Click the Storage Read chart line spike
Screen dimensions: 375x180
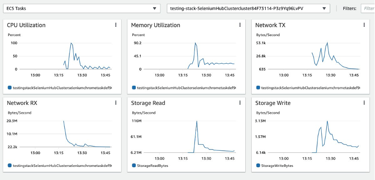[x=197, y=121]
